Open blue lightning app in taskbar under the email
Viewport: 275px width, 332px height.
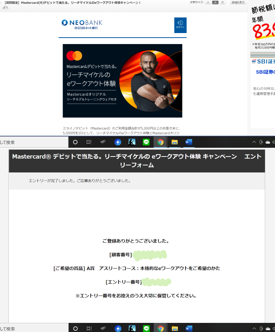point(118,142)
